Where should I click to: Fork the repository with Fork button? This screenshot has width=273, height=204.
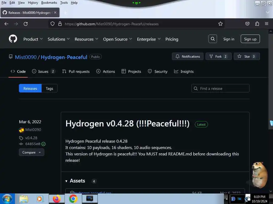(219, 56)
